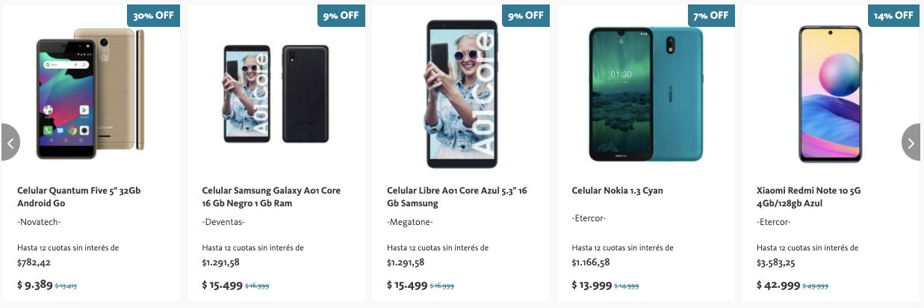Click the Novatech seller name
Image resolution: width=924 pixels, height=308 pixels.
(x=39, y=222)
